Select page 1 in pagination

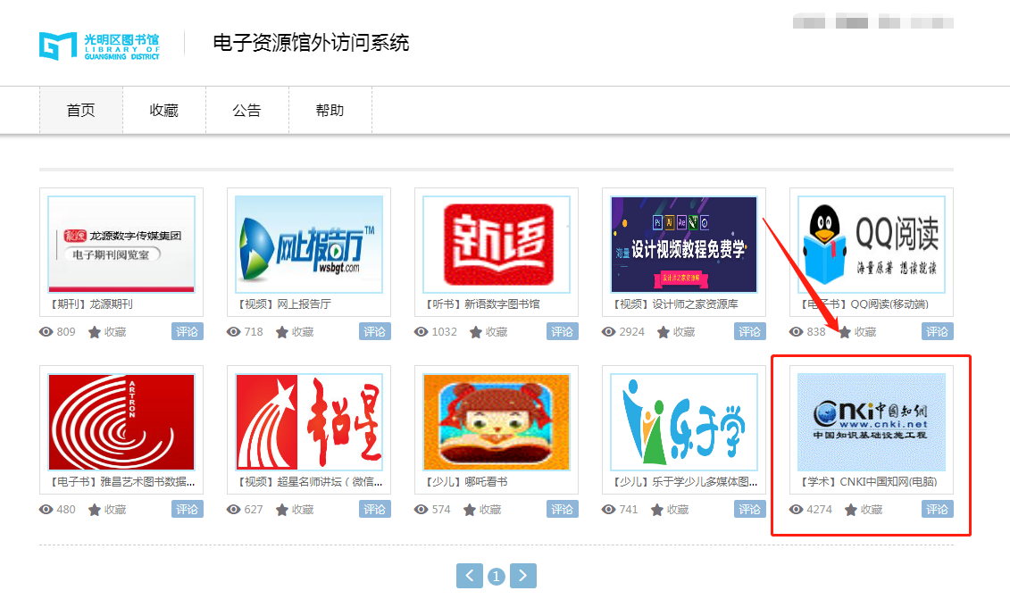click(496, 576)
